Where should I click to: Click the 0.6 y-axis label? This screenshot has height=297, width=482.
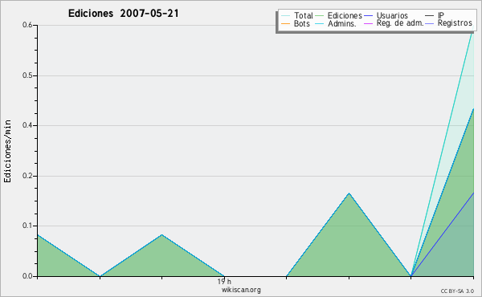click(27, 25)
